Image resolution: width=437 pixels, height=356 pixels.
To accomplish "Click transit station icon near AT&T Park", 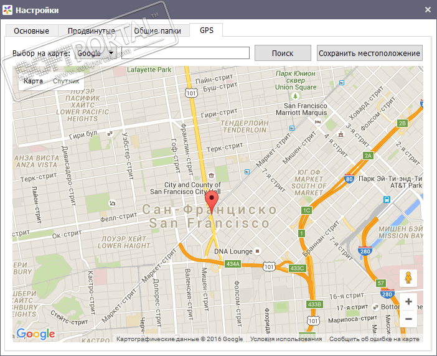I will coord(387,199).
